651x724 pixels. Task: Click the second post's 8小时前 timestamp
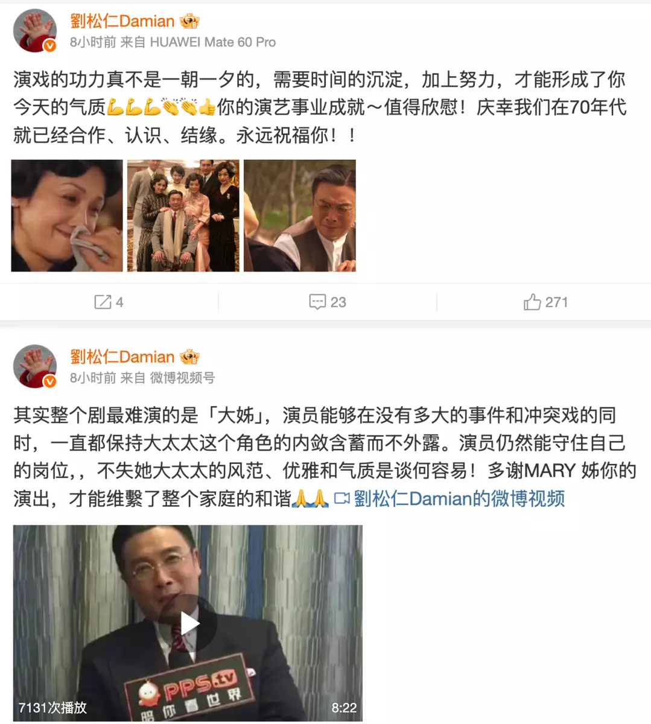click(93, 378)
